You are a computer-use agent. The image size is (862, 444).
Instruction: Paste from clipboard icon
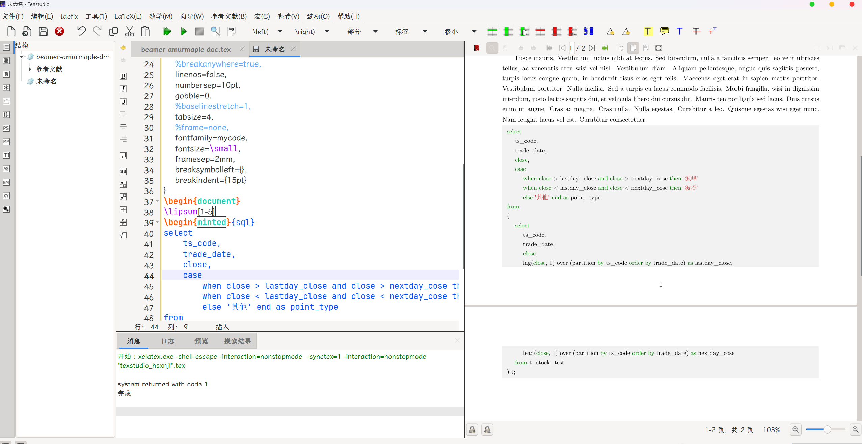(145, 31)
